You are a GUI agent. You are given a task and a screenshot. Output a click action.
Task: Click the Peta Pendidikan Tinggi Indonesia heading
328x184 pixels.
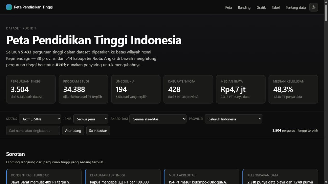pos(94,40)
